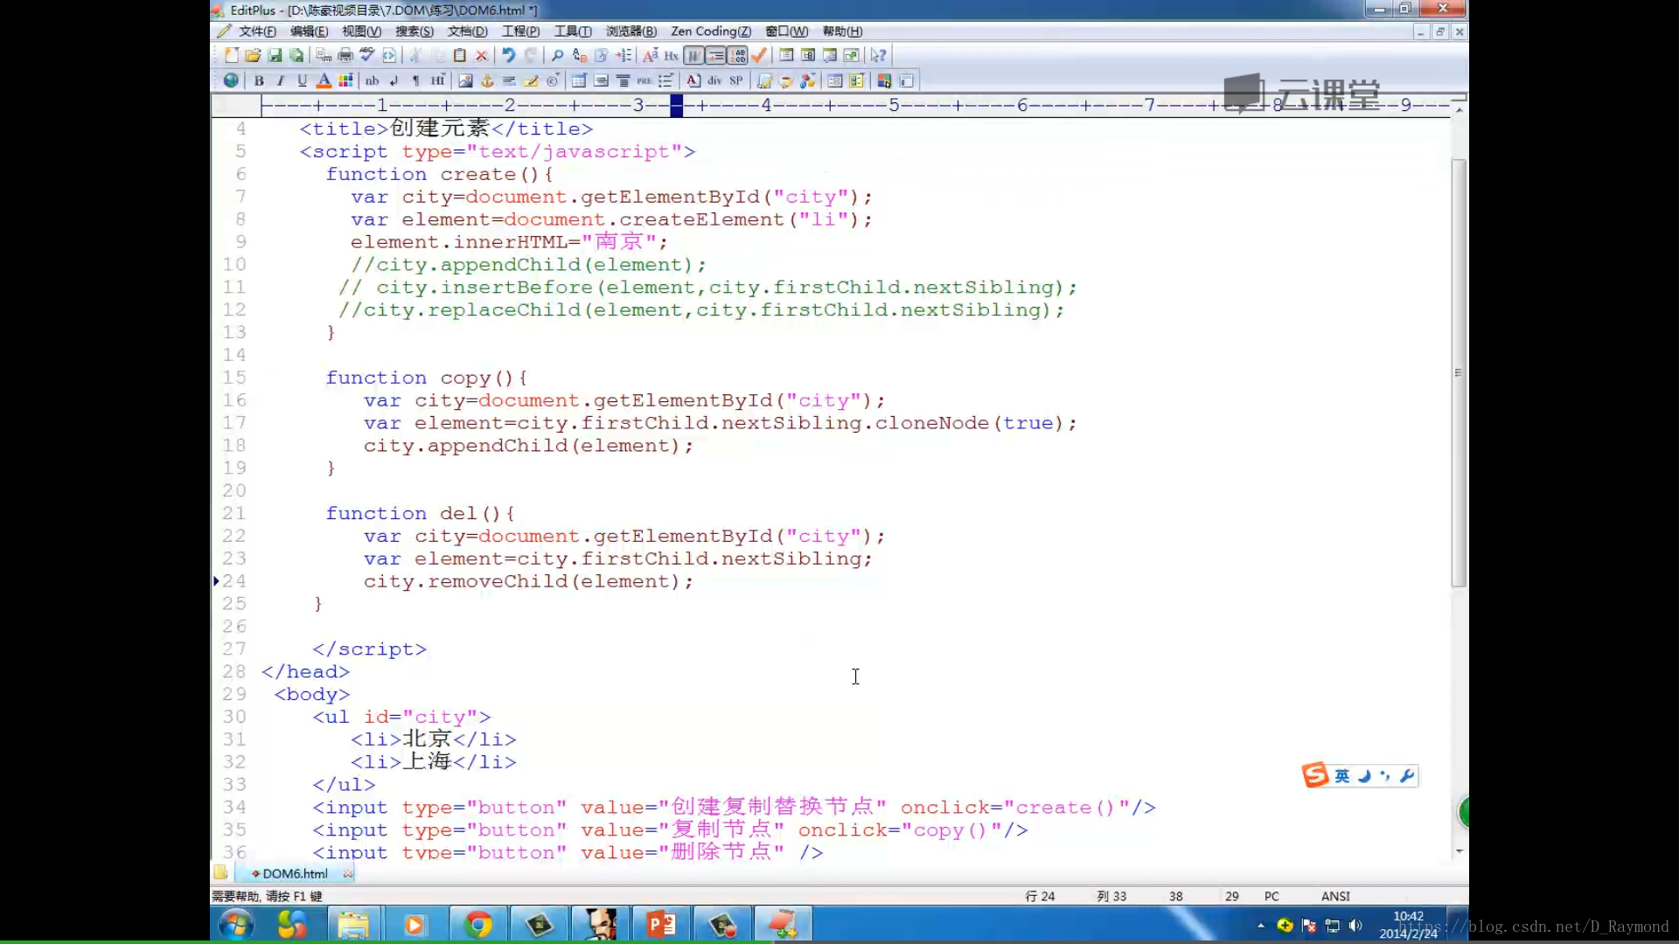Insert an image tag with the picture icon
The width and height of the screenshot is (1679, 944).
click(x=465, y=80)
